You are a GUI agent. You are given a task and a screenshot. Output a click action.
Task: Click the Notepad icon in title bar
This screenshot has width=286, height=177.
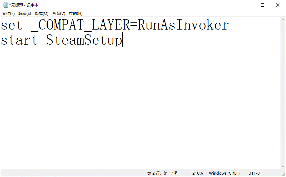(x=6, y=5)
